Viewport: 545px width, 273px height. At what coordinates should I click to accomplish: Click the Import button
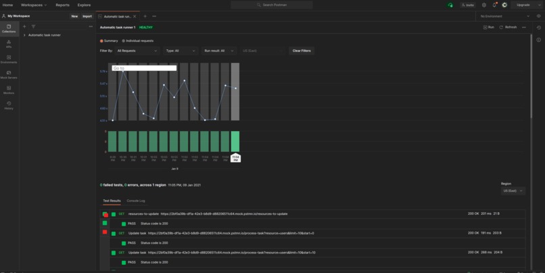pyautogui.click(x=87, y=16)
